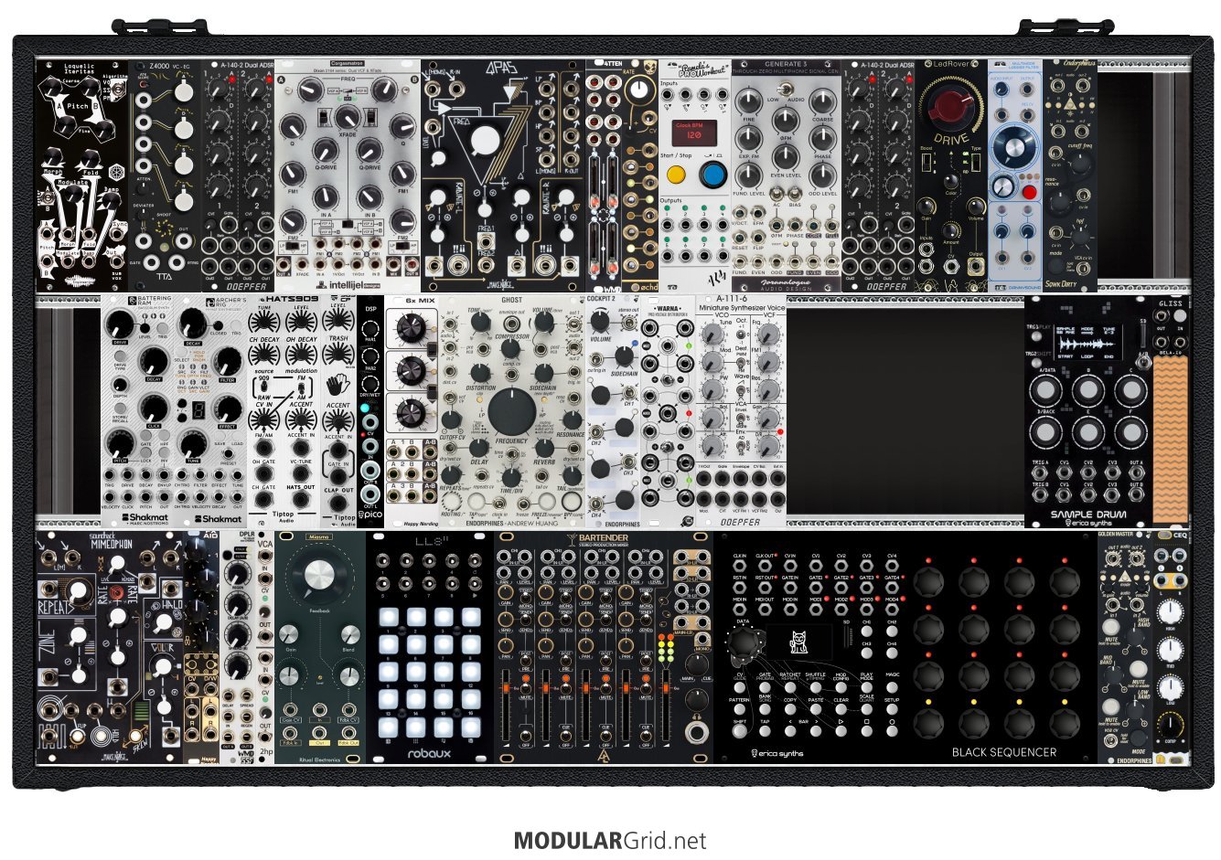The height and width of the screenshot is (860, 1221).
Task: Click the CLEAR button on Black Sequencer
Action: coord(841,709)
